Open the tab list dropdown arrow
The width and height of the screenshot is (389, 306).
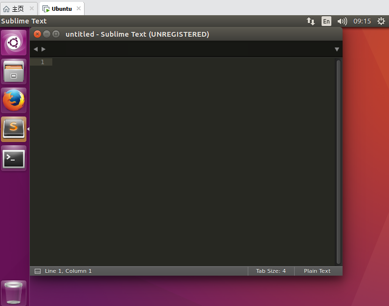[337, 49]
